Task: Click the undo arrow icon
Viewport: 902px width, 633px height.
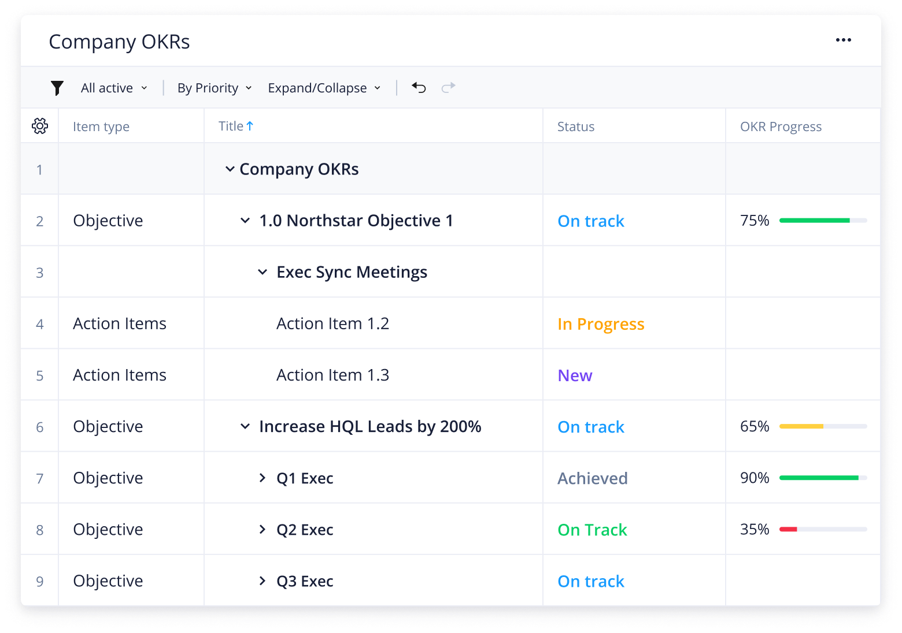Action: coord(419,87)
